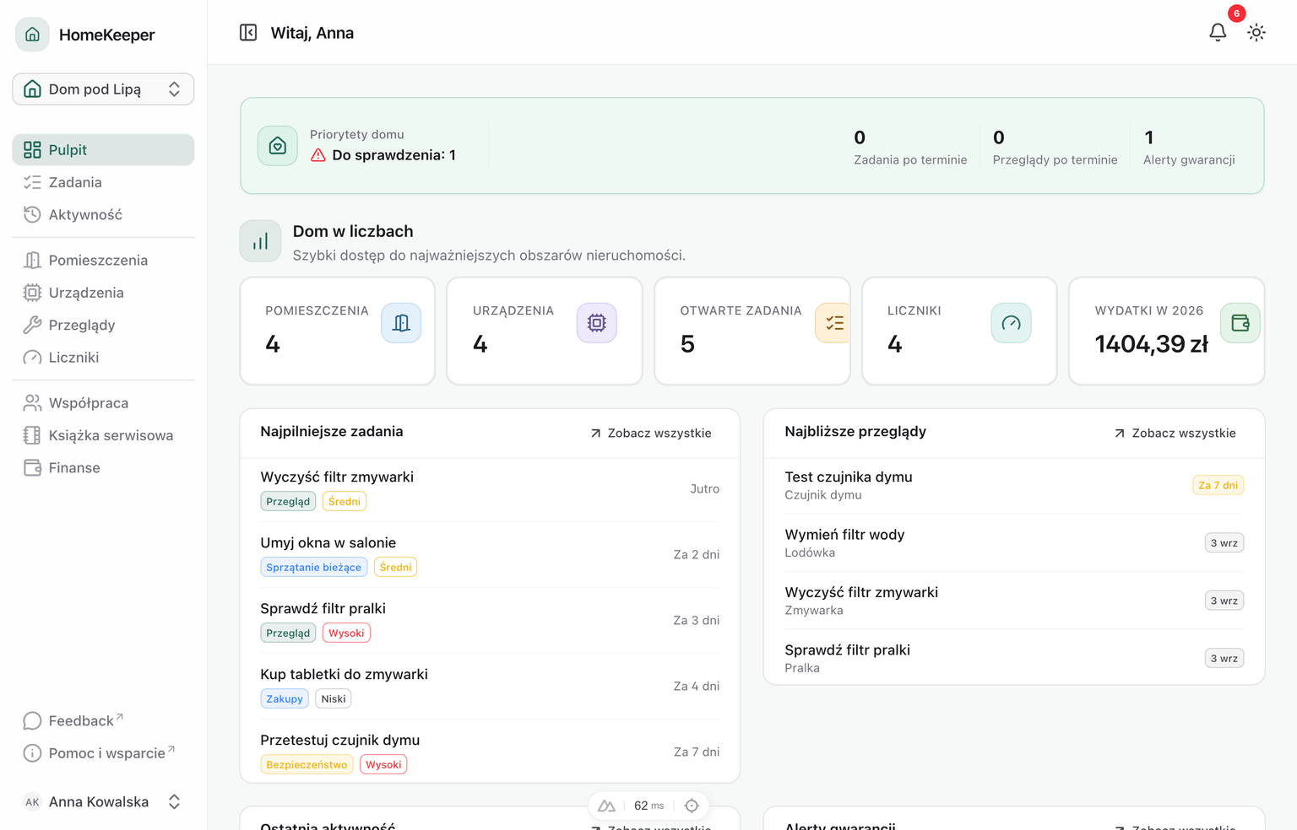Click the Książka serwisowa notebook icon
The width and height of the screenshot is (1297, 830).
[x=32, y=435]
